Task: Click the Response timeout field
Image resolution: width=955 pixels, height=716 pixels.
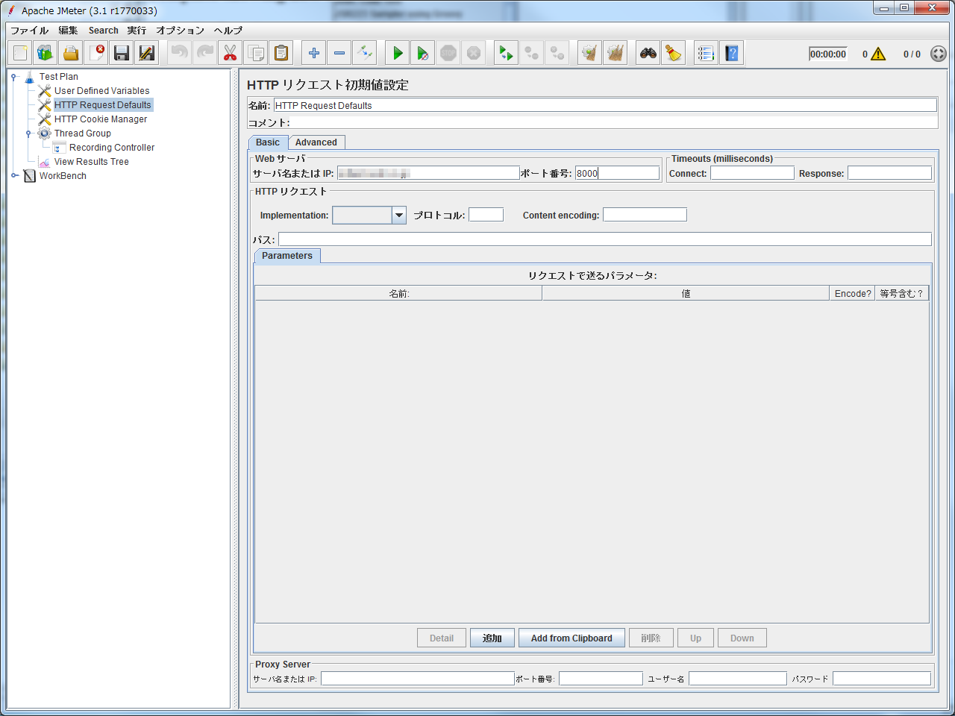Action: click(x=889, y=173)
